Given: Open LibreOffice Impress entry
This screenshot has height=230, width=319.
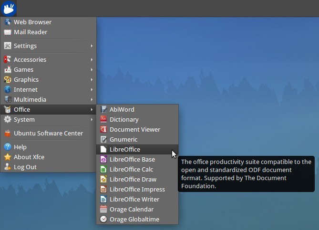Looking at the screenshot, I should coord(137,189).
